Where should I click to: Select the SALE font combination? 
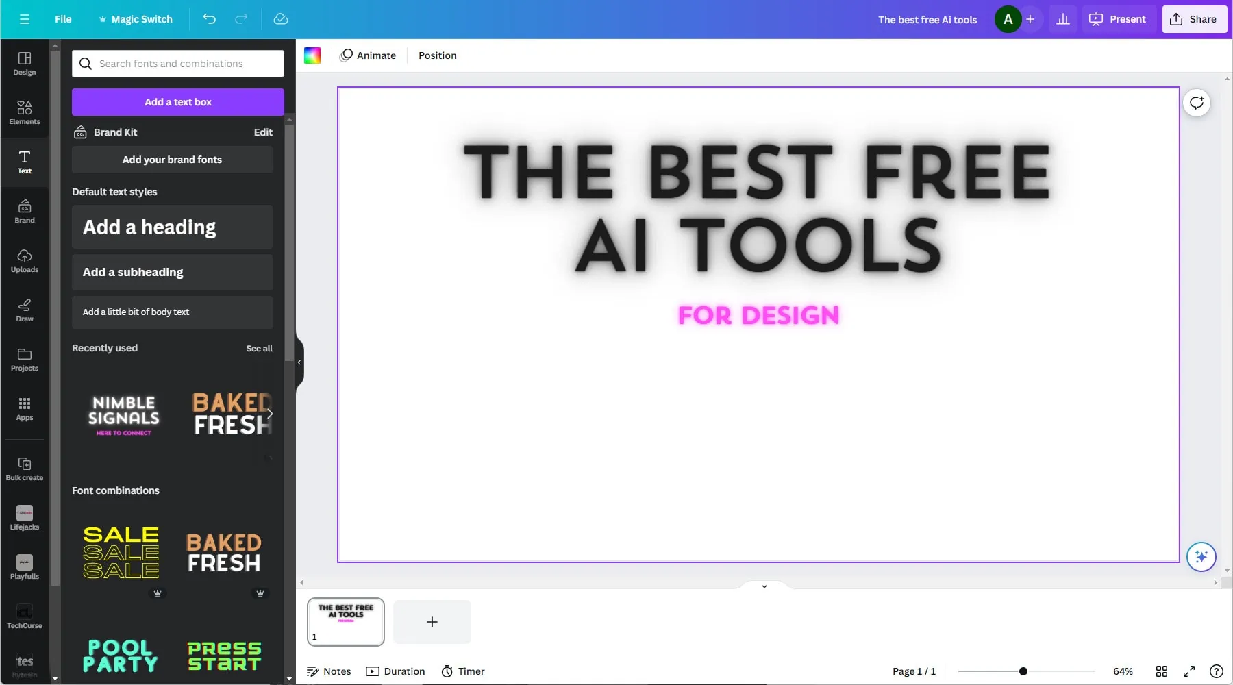pyautogui.click(x=121, y=553)
